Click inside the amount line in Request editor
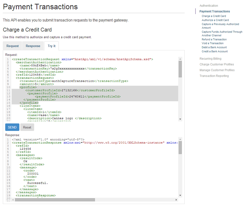 (x=38, y=84)
